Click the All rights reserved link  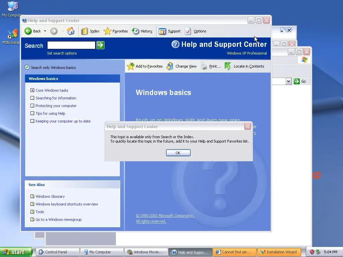151,221
